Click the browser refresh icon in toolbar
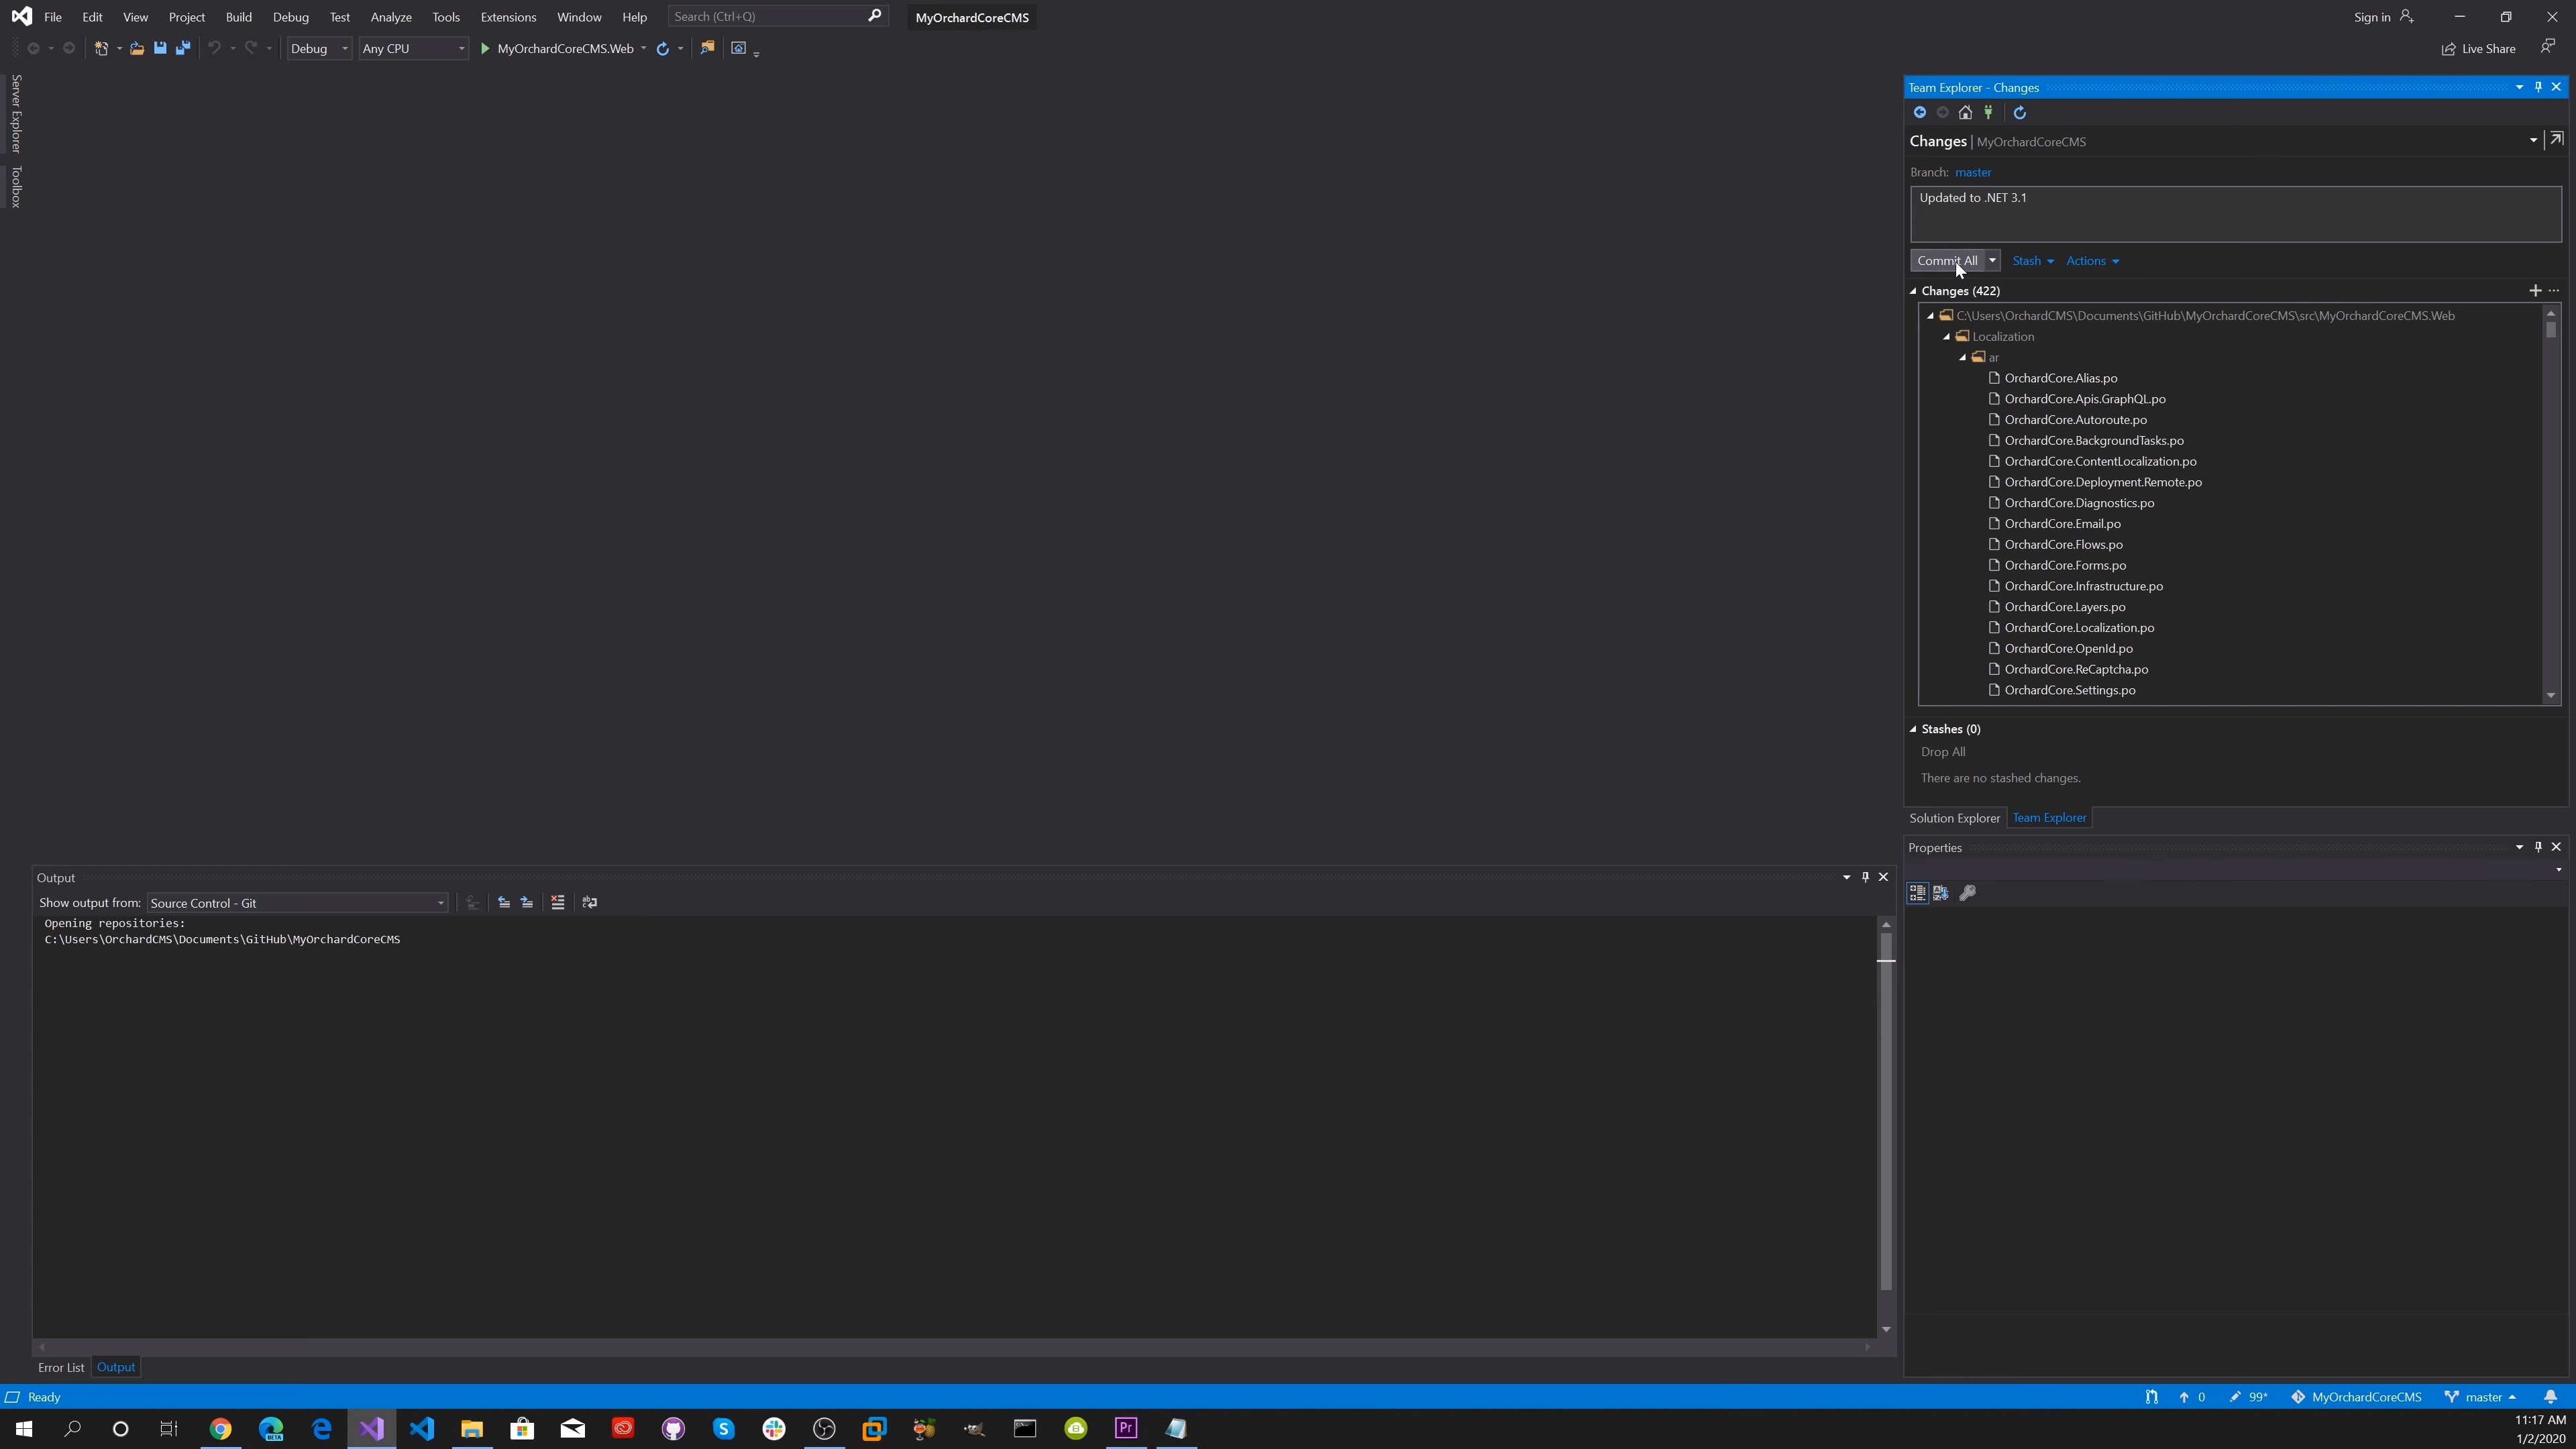Screen dimensions: 2576x1449 click(x=662, y=48)
